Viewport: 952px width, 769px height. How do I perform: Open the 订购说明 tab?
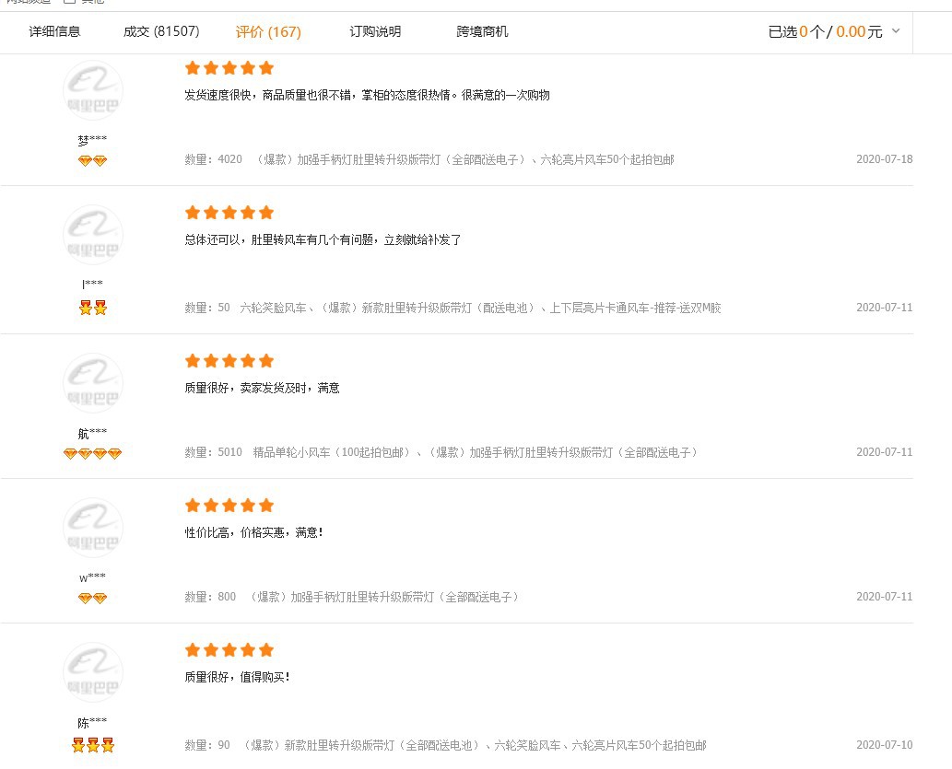[x=375, y=31]
